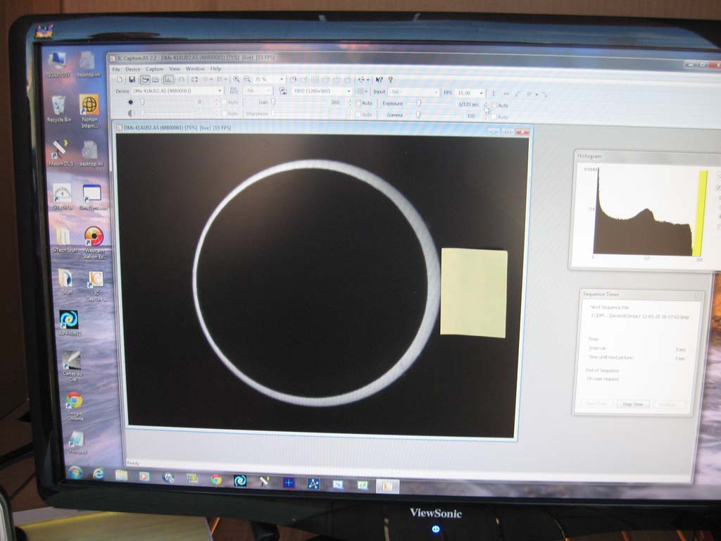Image resolution: width=721 pixels, height=541 pixels.
Task: Open SiTech Stuff folder on desktop
Action: pyautogui.click(x=64, y=240)
